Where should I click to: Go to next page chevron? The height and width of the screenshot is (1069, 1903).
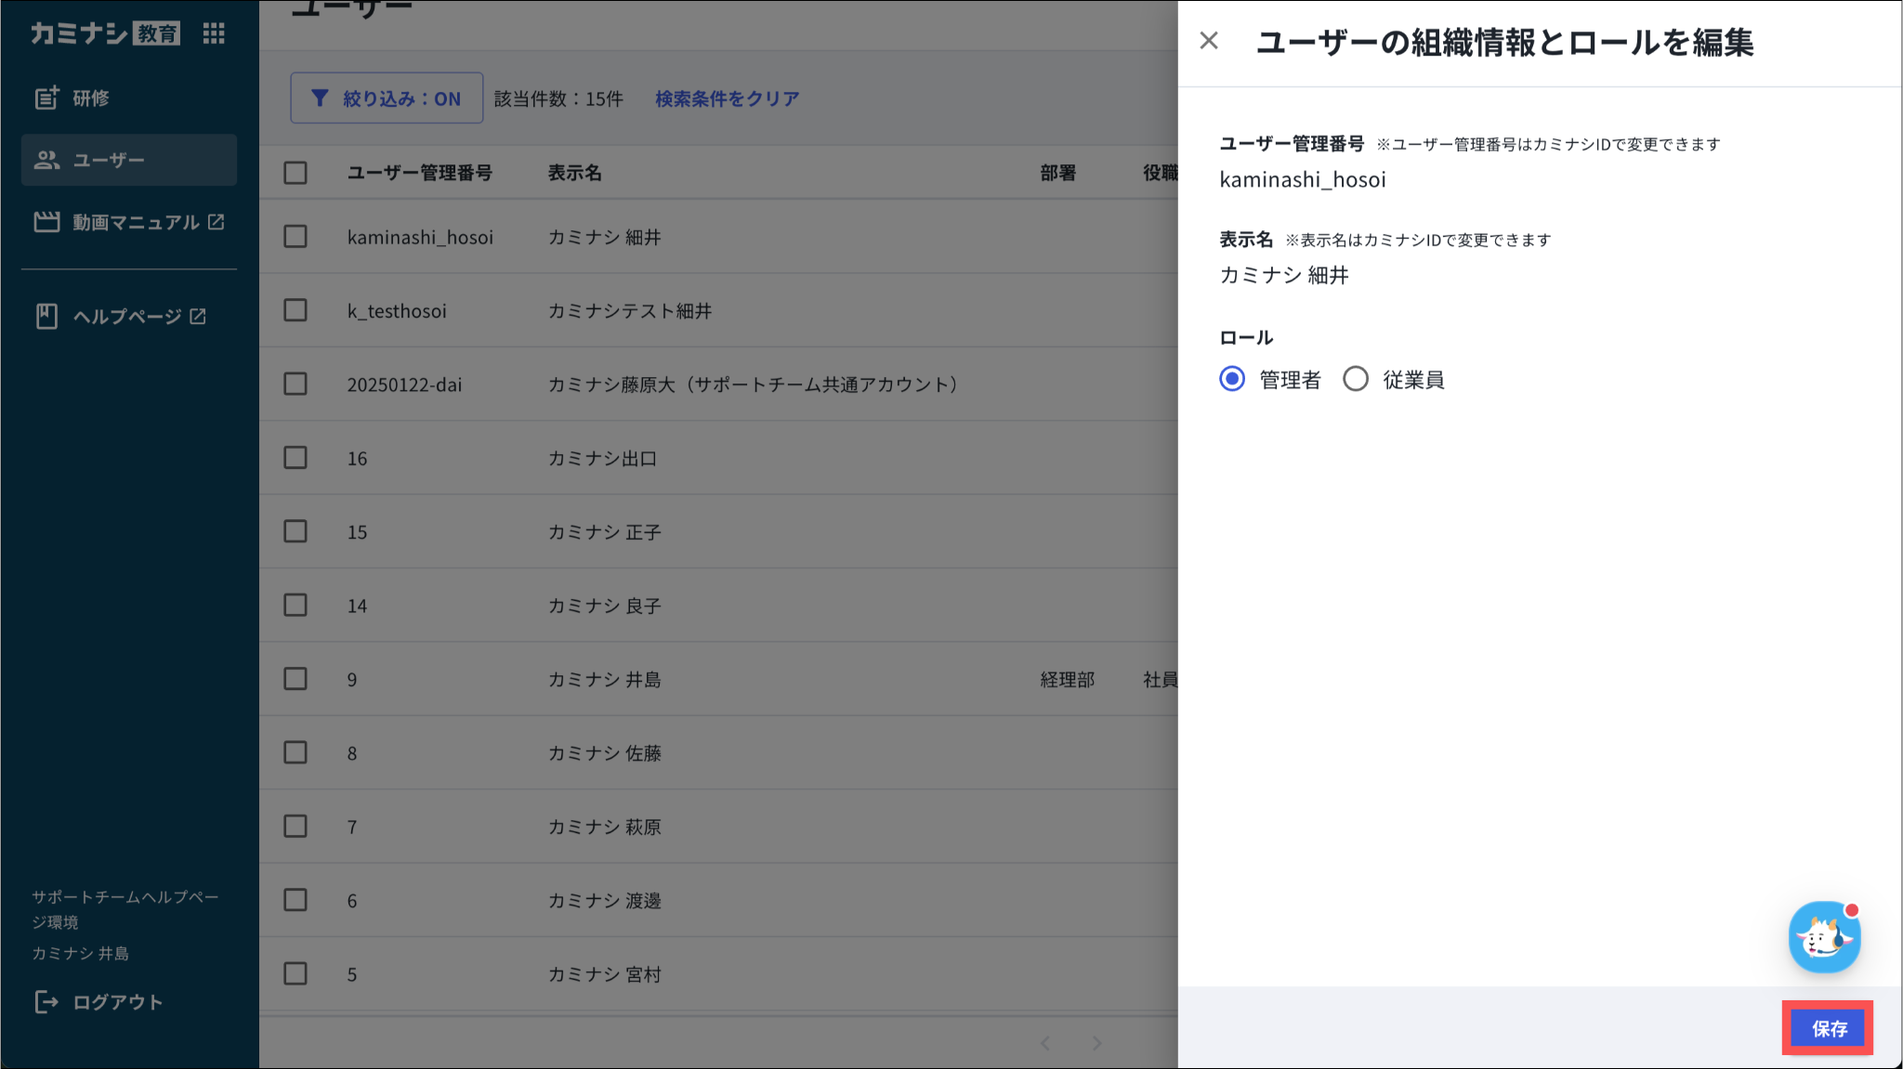click(x=1097, y=1043)
